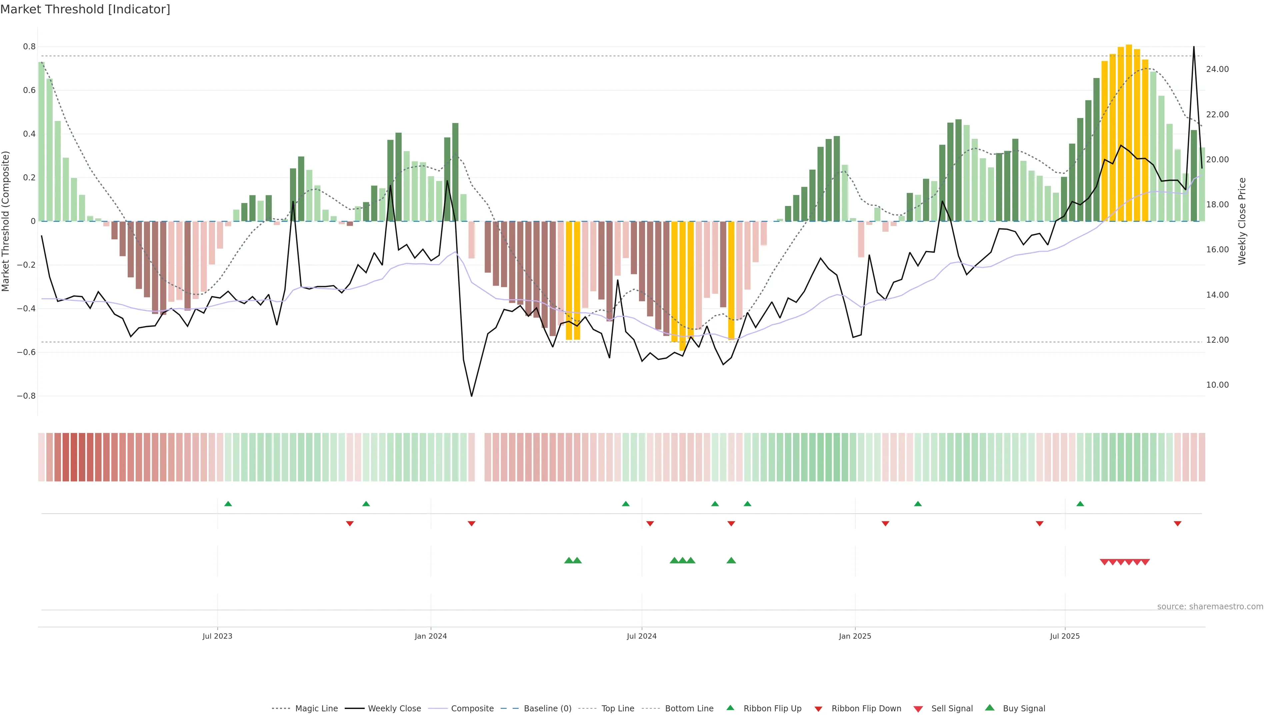Click the Buy Signal legend marker
This screenshot has height=720, width=1280.
point(990,708)
